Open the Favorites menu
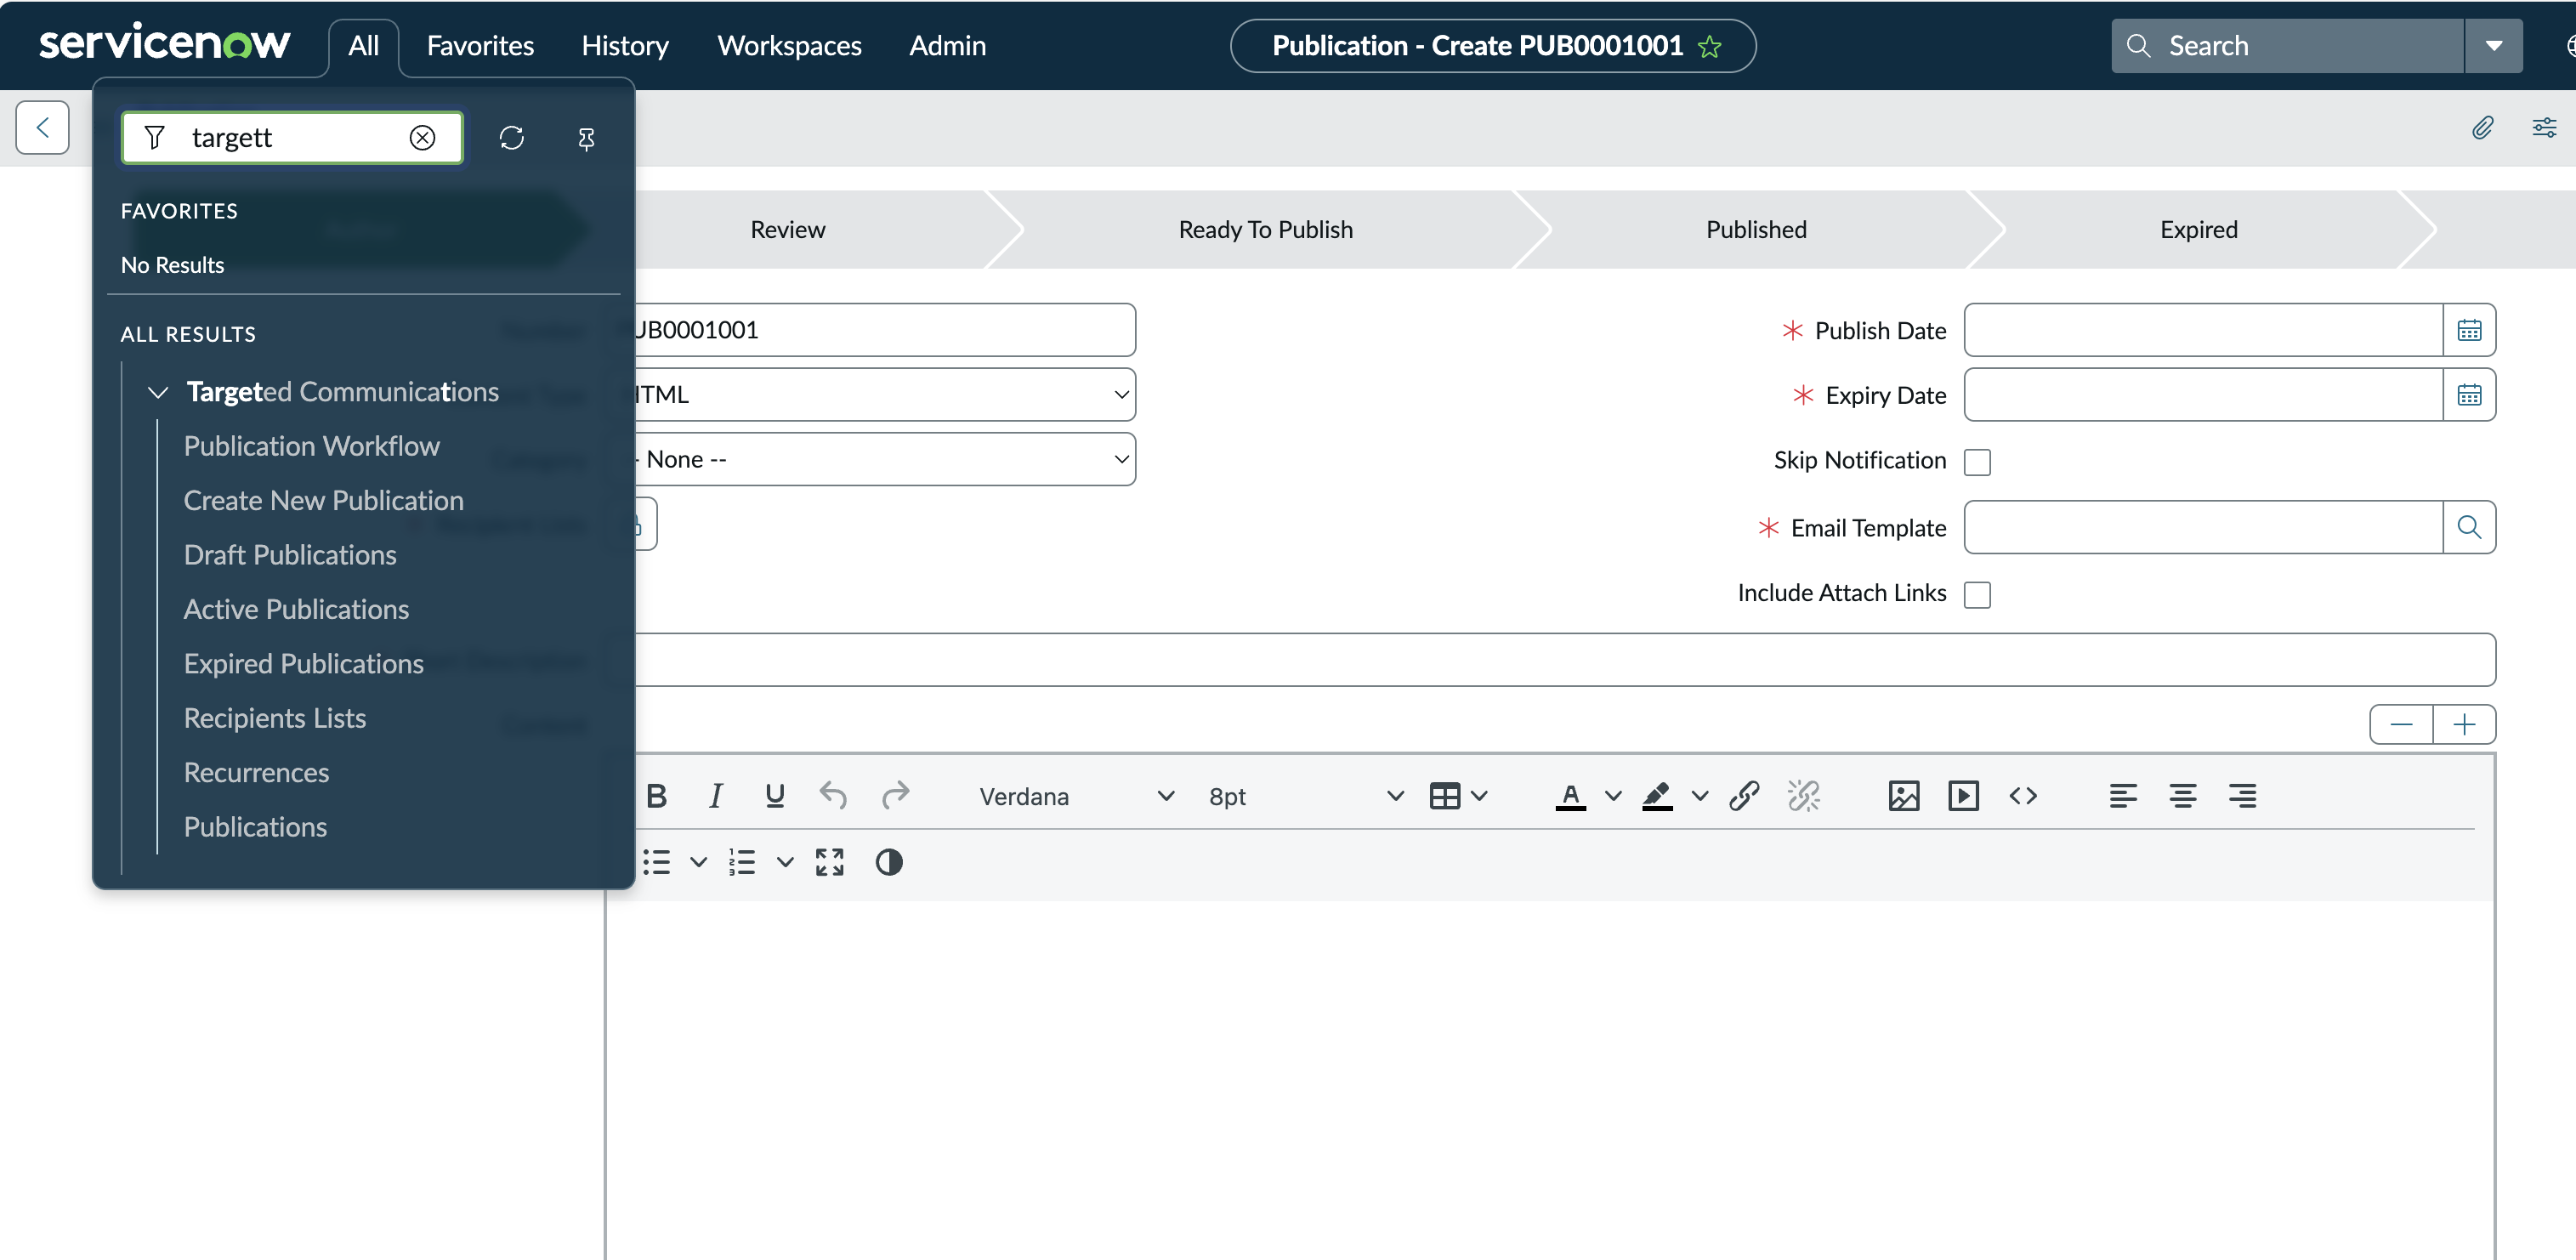Viewport: 2576px width, 1260px height. (480, 46)
